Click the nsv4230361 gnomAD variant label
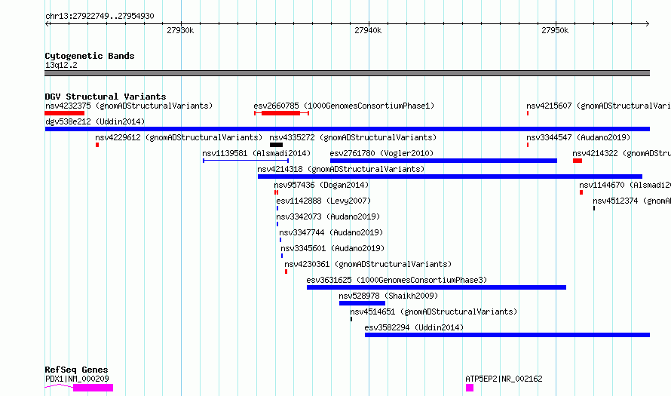 tap(368, 264)
